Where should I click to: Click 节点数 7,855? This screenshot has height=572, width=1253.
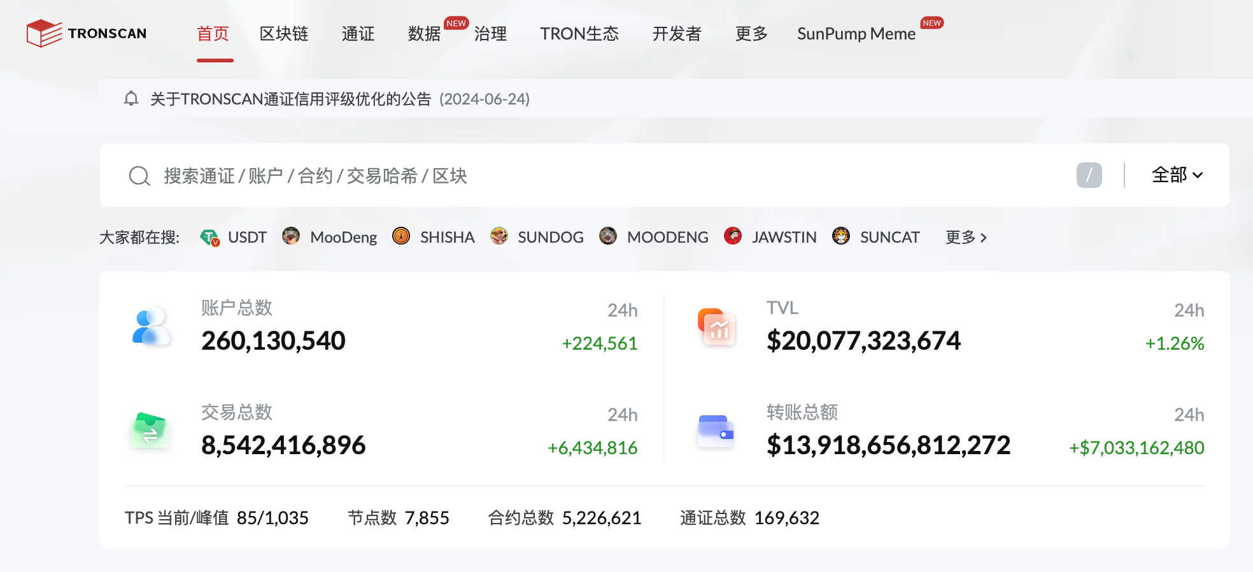point(399,518)
